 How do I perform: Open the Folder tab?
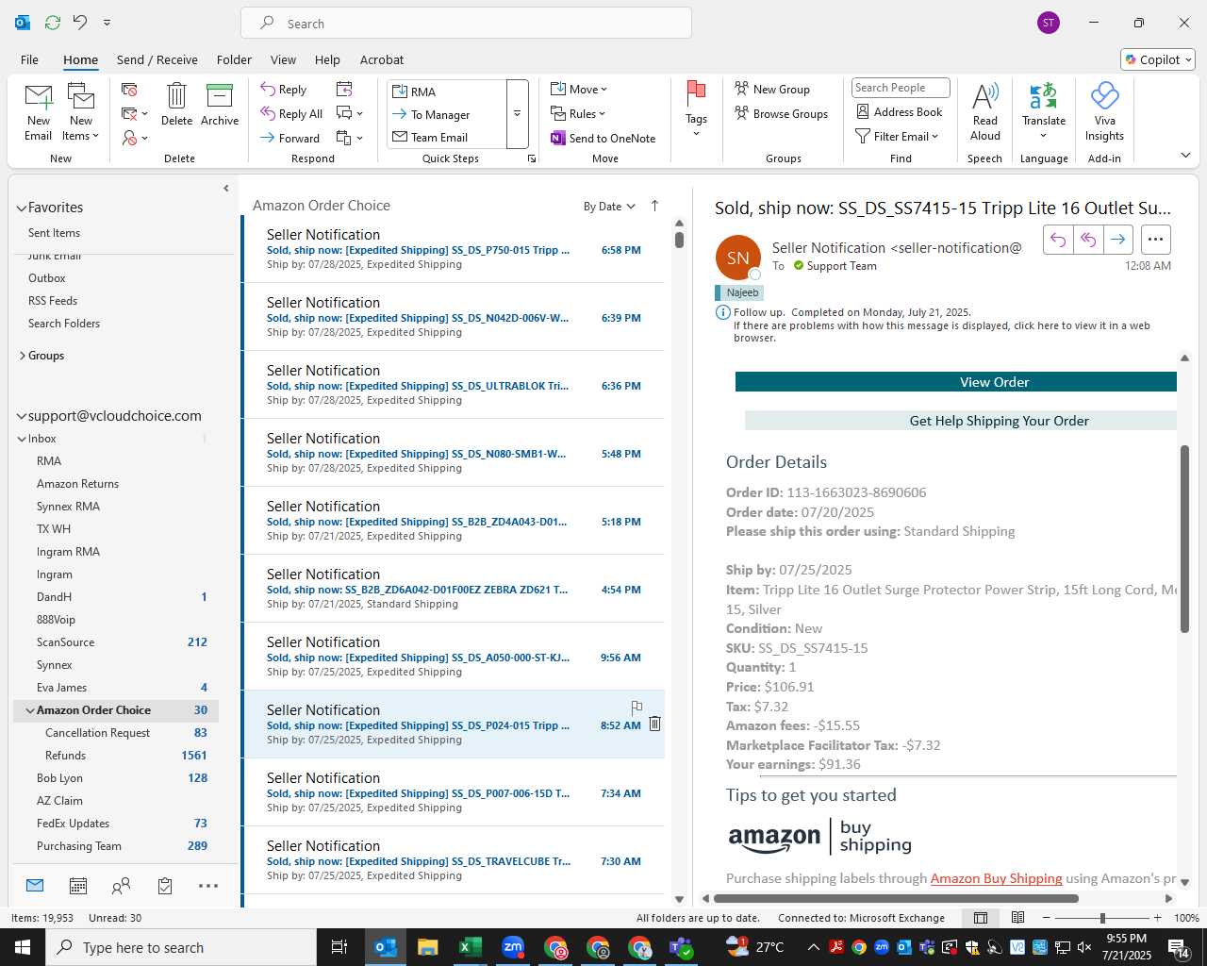234,59
